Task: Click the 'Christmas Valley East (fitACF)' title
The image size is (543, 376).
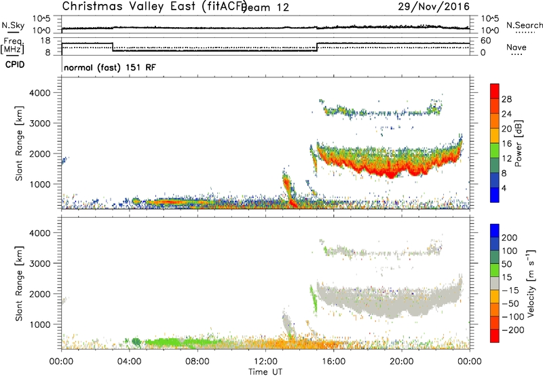Action: [155, 6]
